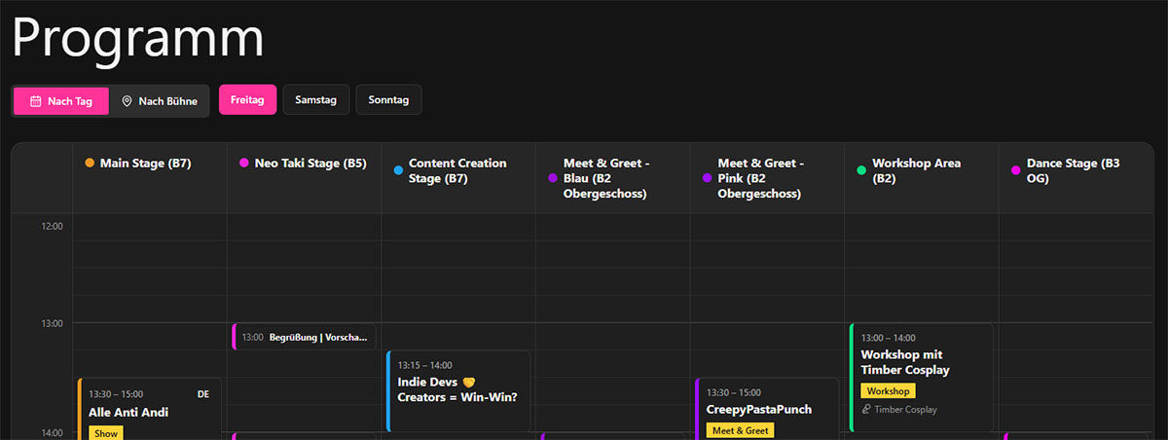This screenshot has height=440, width=1168.
Task: Click the green dot beside Workshop Area
Action: click(x=861, y=170)
